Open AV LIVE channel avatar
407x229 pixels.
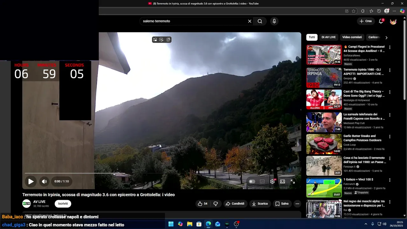pyautogui.click(x=26, y=204)
